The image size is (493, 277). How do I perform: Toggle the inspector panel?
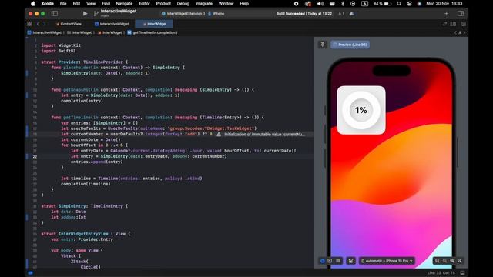tap(461, 14)
